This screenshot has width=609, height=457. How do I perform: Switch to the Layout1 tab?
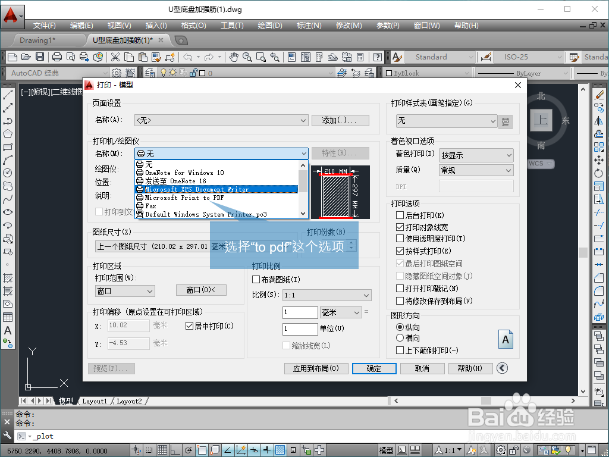[95, 401]
